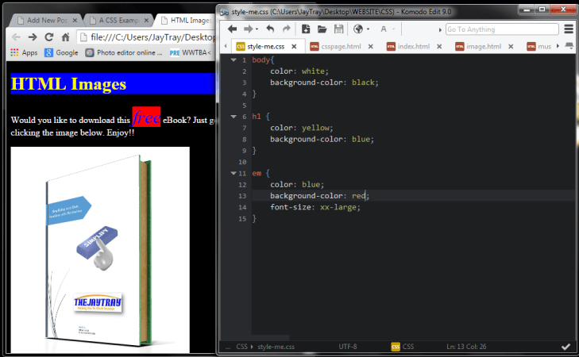This screenshot has width=579, height=357.
Task: Collapse the em rule fold marker
Action: click(234, 173)
